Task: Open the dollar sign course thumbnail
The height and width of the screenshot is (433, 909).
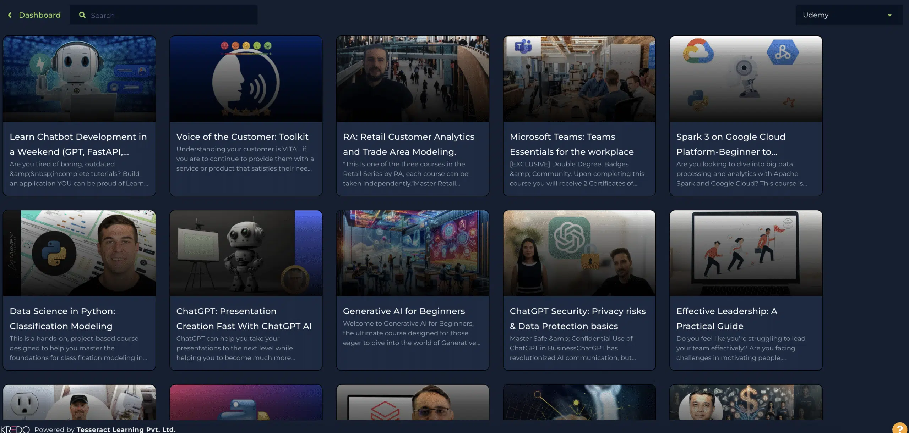Action: (746, 403)
